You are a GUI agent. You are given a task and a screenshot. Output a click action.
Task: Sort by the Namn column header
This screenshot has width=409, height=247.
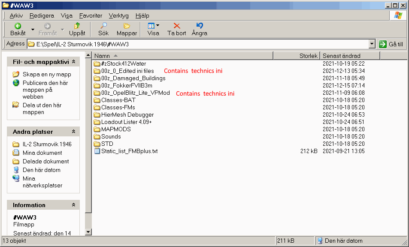point(182,56)
